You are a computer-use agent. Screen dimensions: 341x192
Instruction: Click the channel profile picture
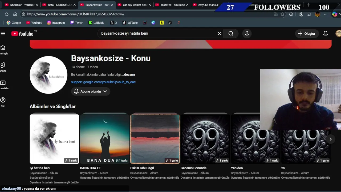48,75
